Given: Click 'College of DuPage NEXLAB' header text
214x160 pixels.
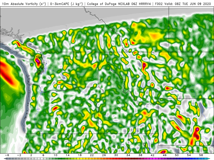Looking at the screenshot, I should pos(108,4).
